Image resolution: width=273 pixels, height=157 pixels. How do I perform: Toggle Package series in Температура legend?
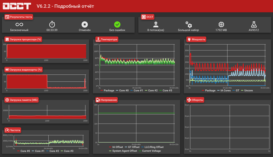107,90
